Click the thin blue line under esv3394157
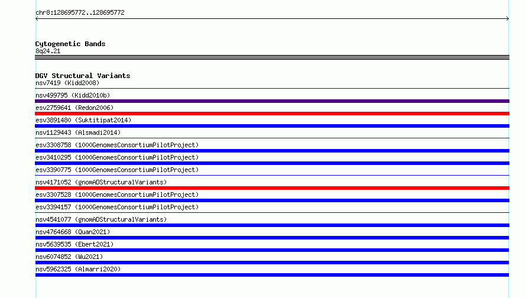This screenshot has width=526, height=298. tap(272, 212)
